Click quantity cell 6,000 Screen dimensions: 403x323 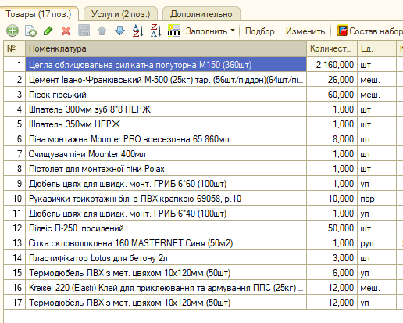332,273
